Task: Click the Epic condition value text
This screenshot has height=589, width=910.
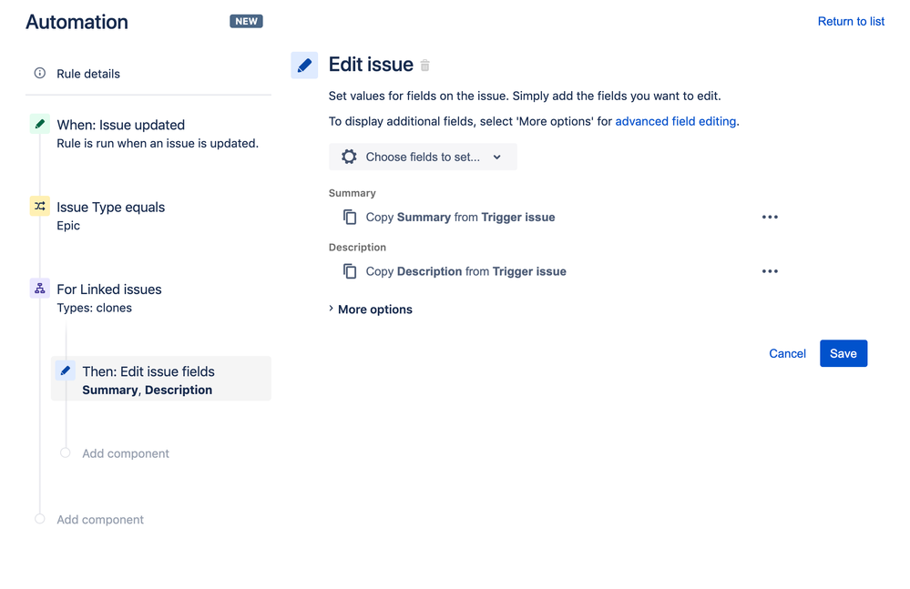Action: [68, 226]
